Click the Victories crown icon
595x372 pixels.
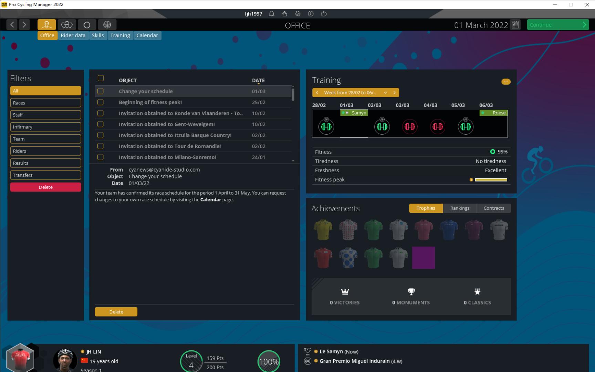pos(345,292)
